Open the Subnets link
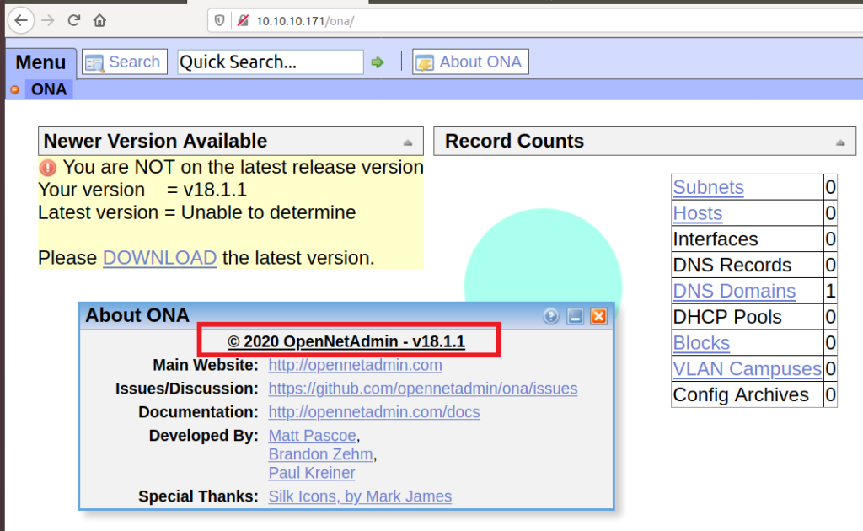Image resolution: width=863 pixels, height=531 pixels. click(x=708, y=187)
